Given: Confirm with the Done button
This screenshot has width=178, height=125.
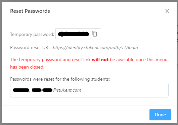Looking at the screenshot, I should tap(160, 115).
